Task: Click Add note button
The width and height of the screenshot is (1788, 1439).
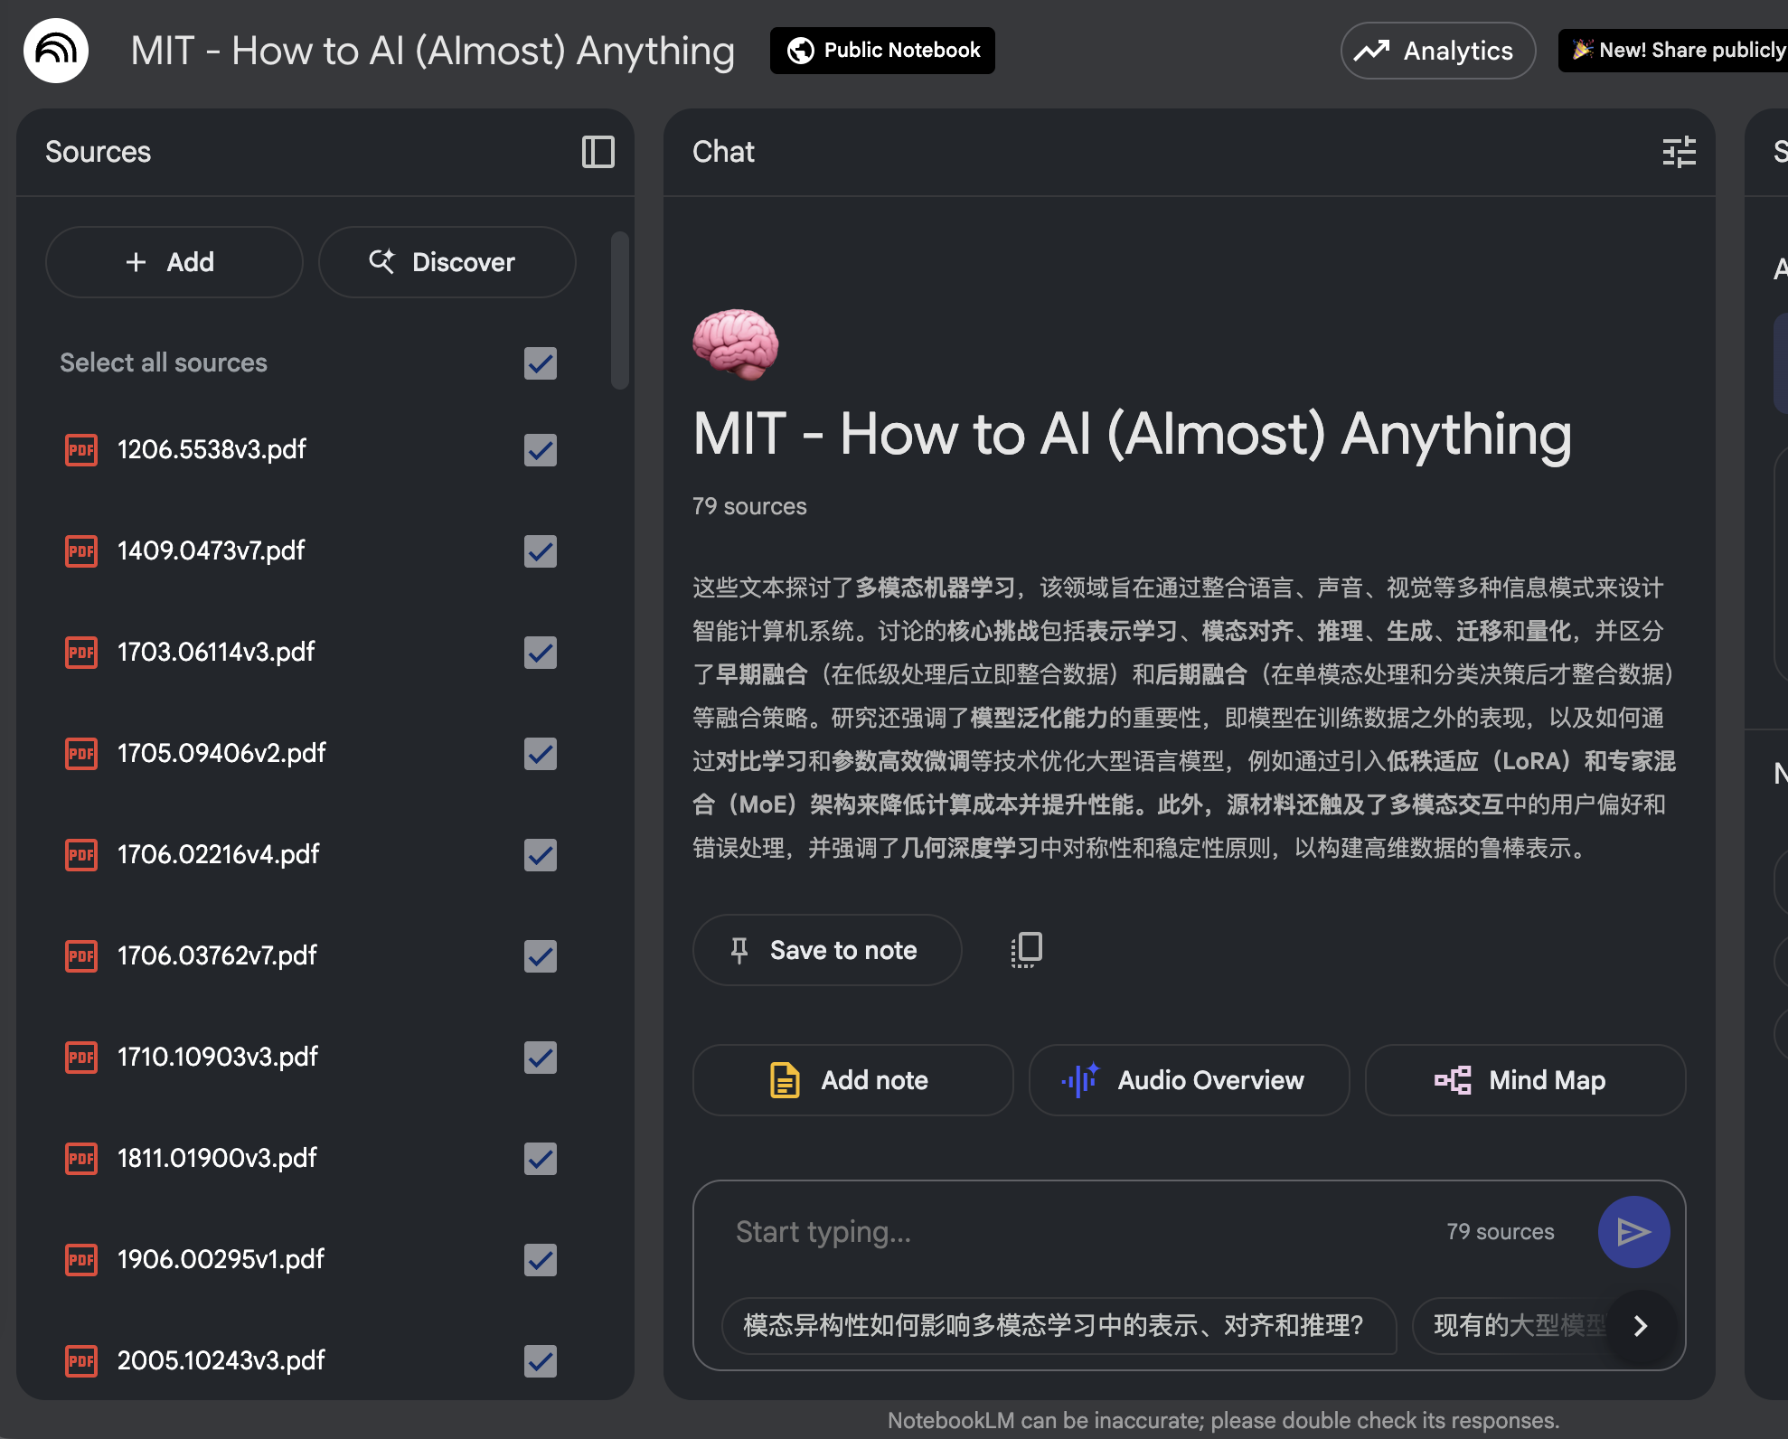Action: click(x=852, y=1080)
